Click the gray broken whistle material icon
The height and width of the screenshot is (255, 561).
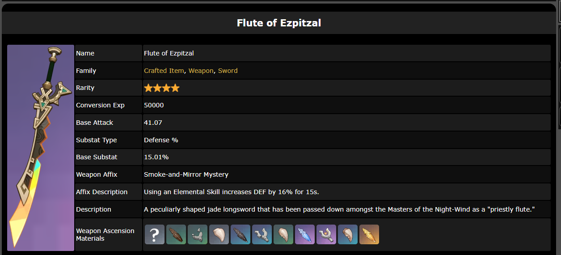pyautogui.click(x=198, y=234)
